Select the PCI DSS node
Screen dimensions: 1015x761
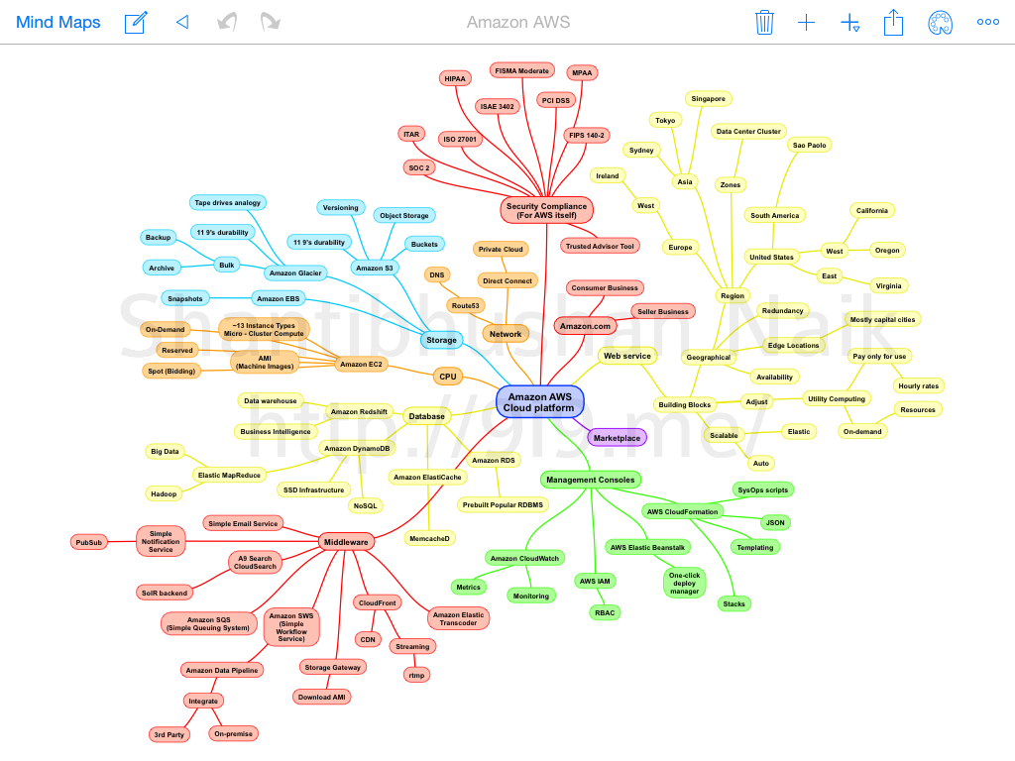[556, 100]
